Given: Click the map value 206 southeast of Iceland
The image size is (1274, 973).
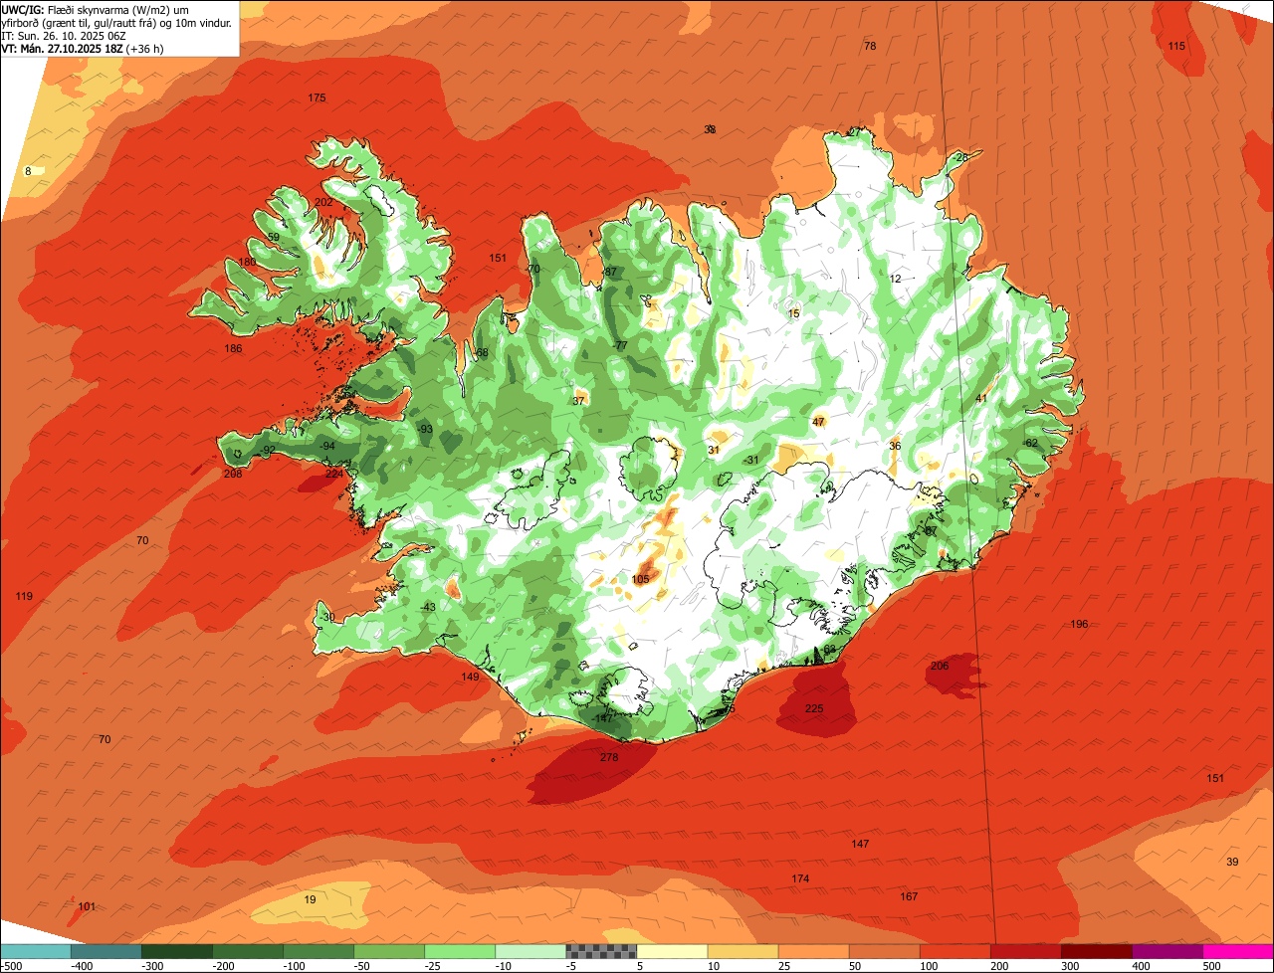Looking at the screenshot, I should pos(940,666).
